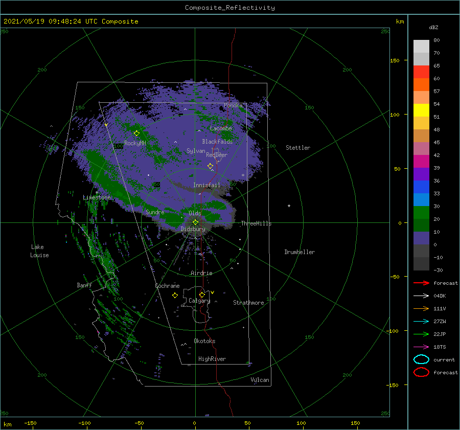Click the yellow station marker south of RedDeer
Viewport: 460px width, 430px height.
pyautogui.click(x=211, y=166)
